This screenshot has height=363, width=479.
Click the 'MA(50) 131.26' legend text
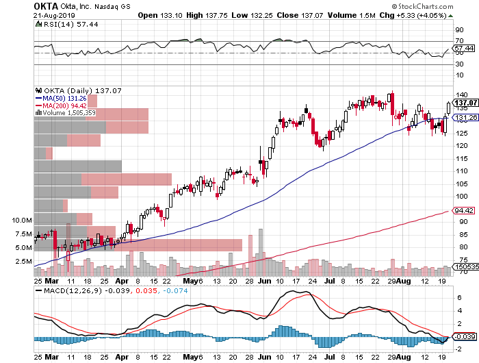coord(64,98)
